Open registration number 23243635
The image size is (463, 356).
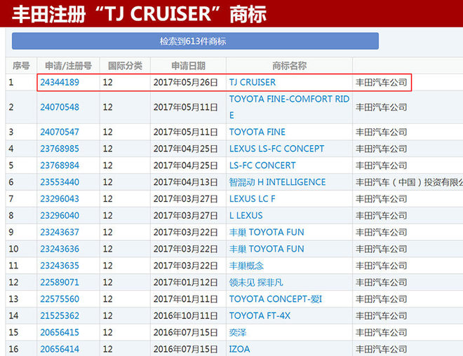point(60,266)
